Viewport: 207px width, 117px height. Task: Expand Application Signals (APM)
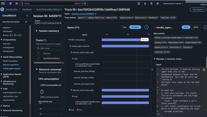pos(2,74)
